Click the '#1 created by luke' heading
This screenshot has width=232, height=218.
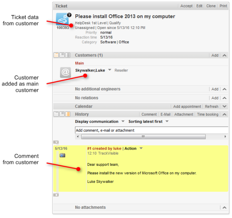point(104,148)
